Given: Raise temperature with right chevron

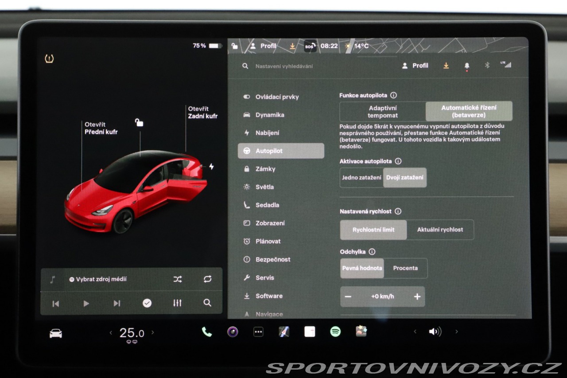Looking at the screenshot, I should (x=153, y=332).
